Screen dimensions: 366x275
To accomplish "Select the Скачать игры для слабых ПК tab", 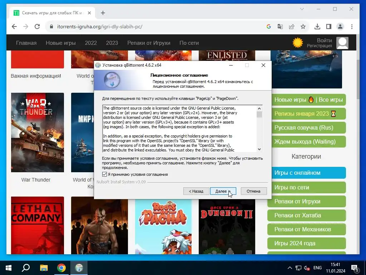I will click(52, 13).
